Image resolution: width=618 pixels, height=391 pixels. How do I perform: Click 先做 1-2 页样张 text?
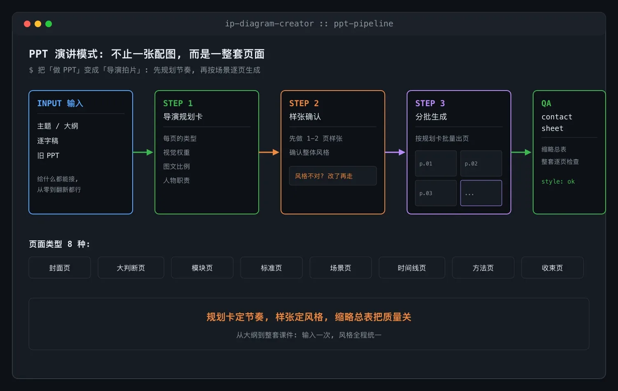pyautogui.click(x=316, y=138)
